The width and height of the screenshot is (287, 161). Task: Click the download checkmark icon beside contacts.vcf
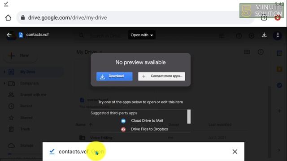[x=52, y=152]
